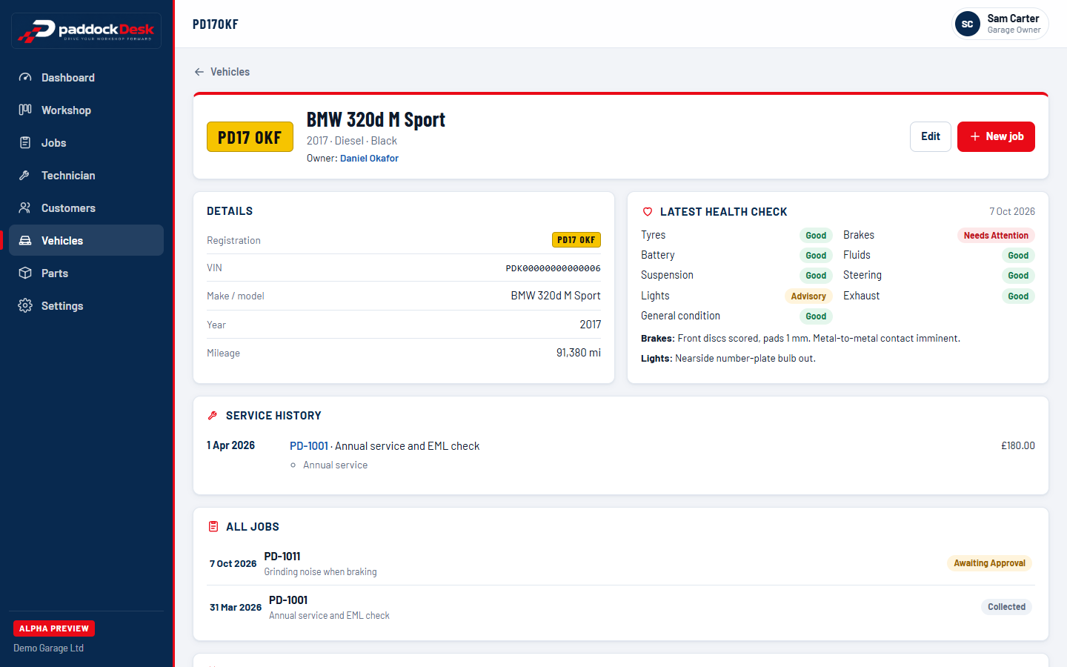This screenshot has height=667, width=1067.
Task: Click the VIN value PDK00000000000006
Action: [x=553, y=268]
